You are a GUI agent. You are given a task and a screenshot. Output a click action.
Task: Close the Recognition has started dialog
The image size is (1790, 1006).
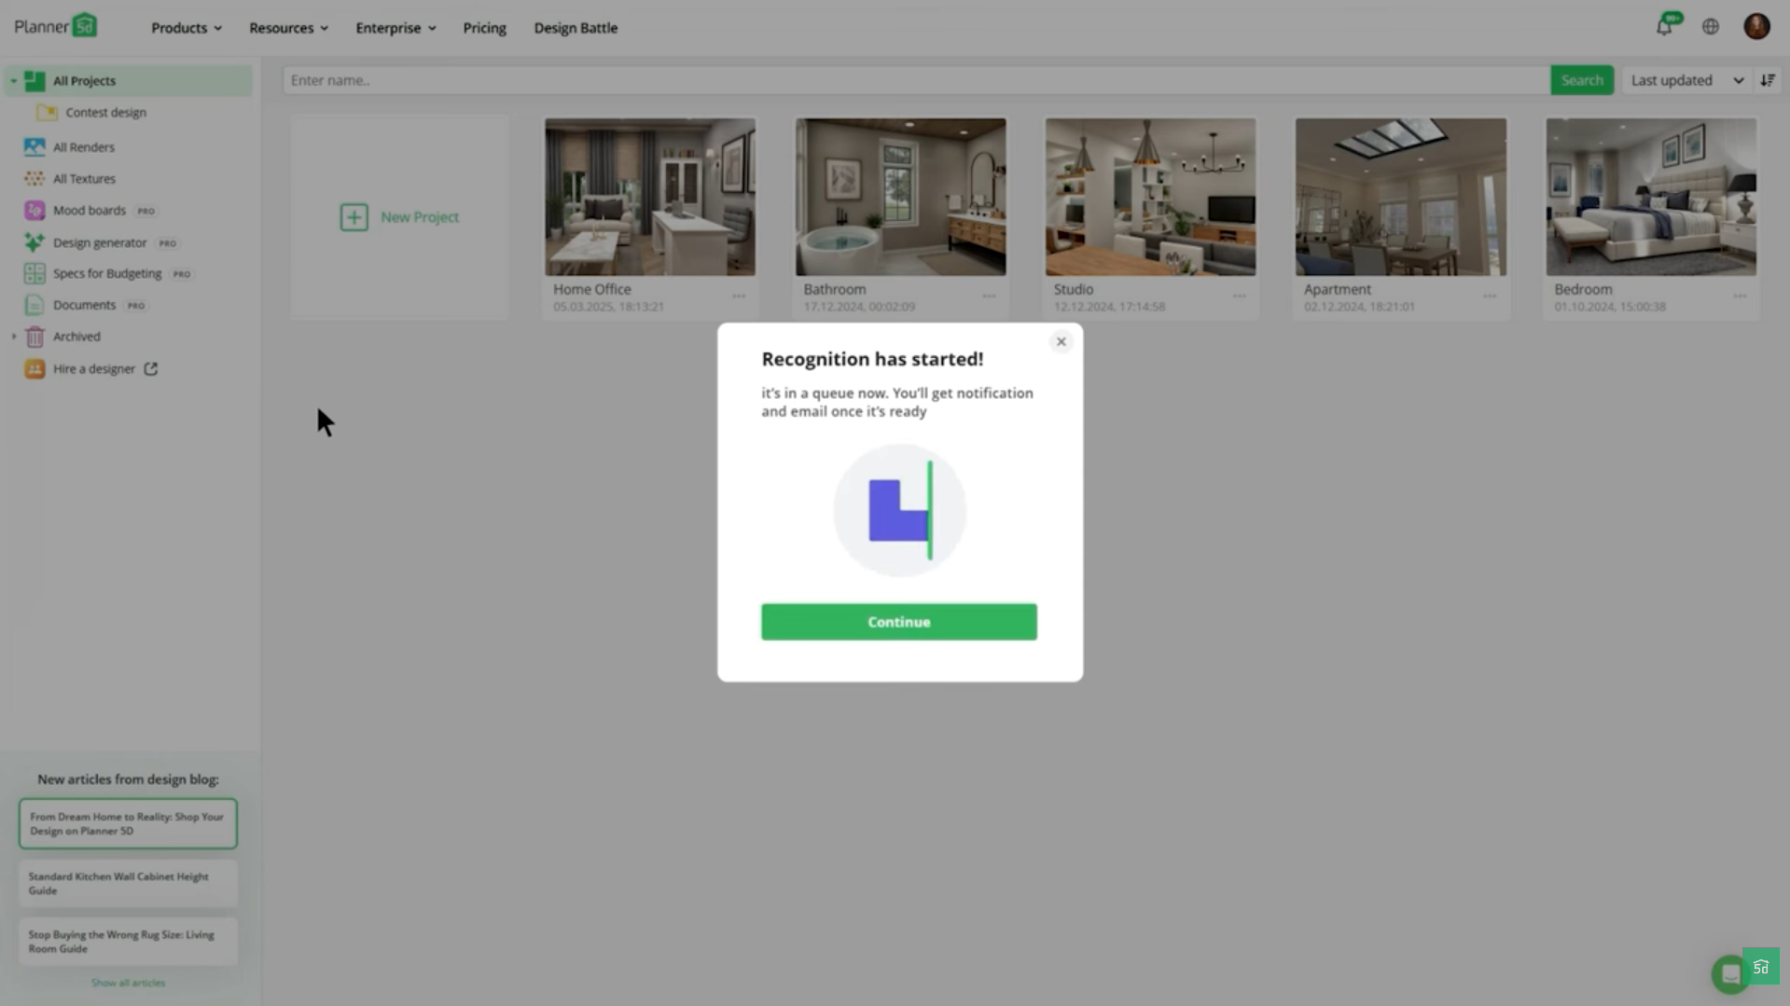(1061, 342)
